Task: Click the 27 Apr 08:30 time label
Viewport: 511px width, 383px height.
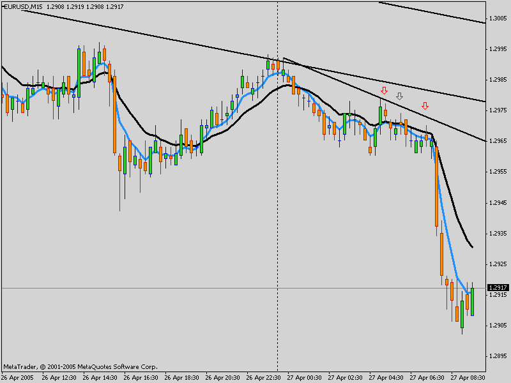Action: [468, 378]
